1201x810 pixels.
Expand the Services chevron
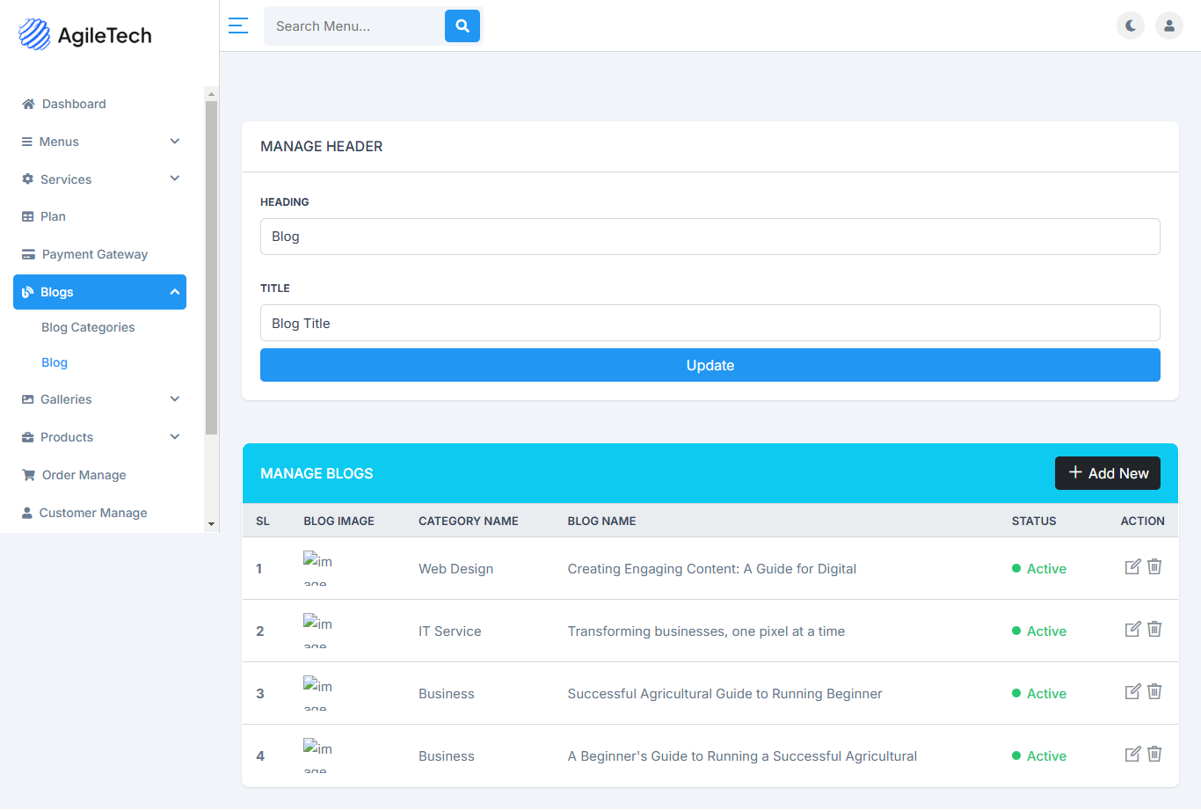tap(175, 178)
